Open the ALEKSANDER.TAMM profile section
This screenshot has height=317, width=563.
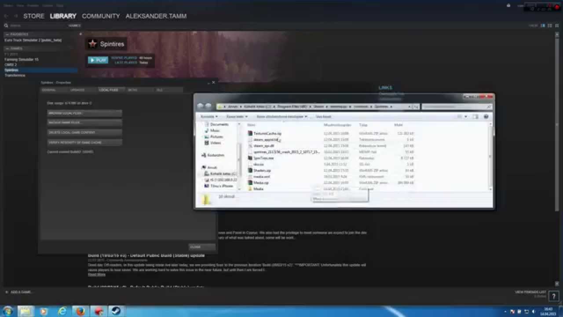[156, 16]
